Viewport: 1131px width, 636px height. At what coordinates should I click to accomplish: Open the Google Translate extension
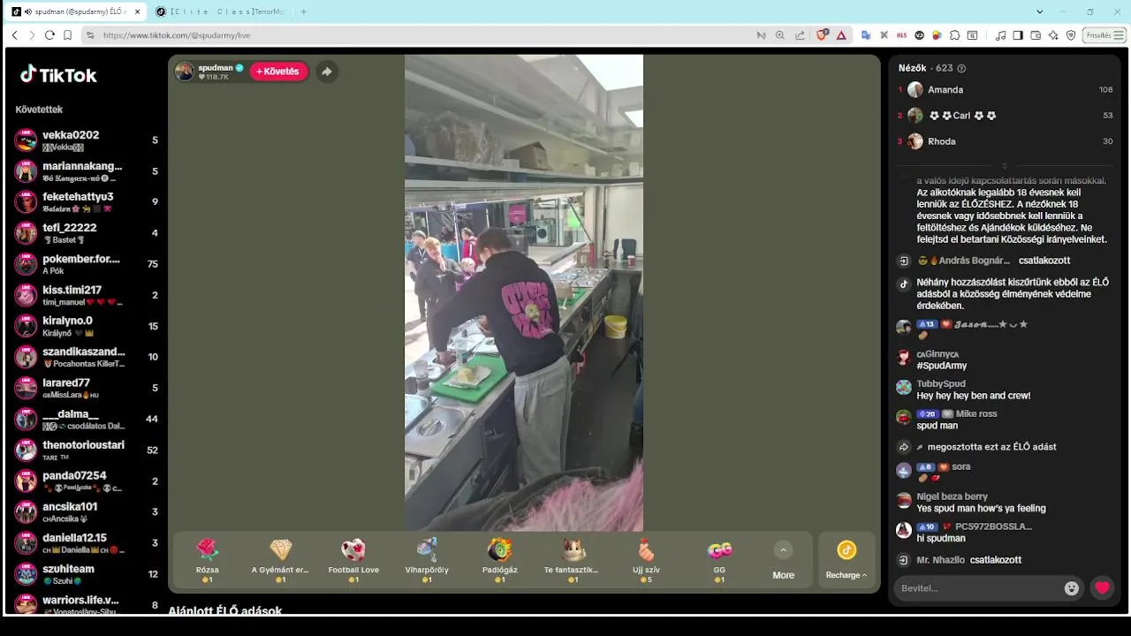[x=866, y=35]
